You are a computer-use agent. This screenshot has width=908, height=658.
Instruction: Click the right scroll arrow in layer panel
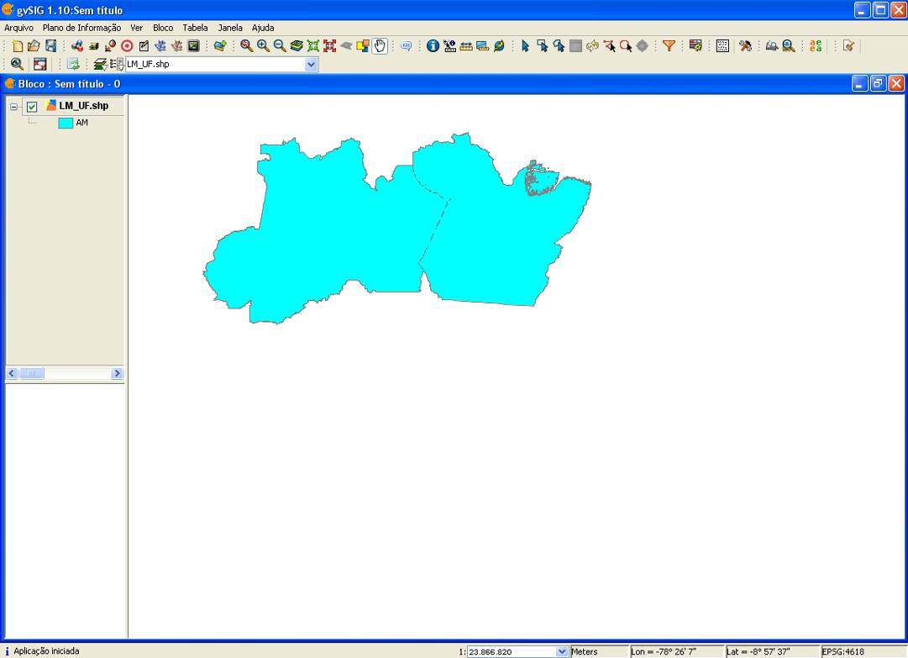[117, 374]
